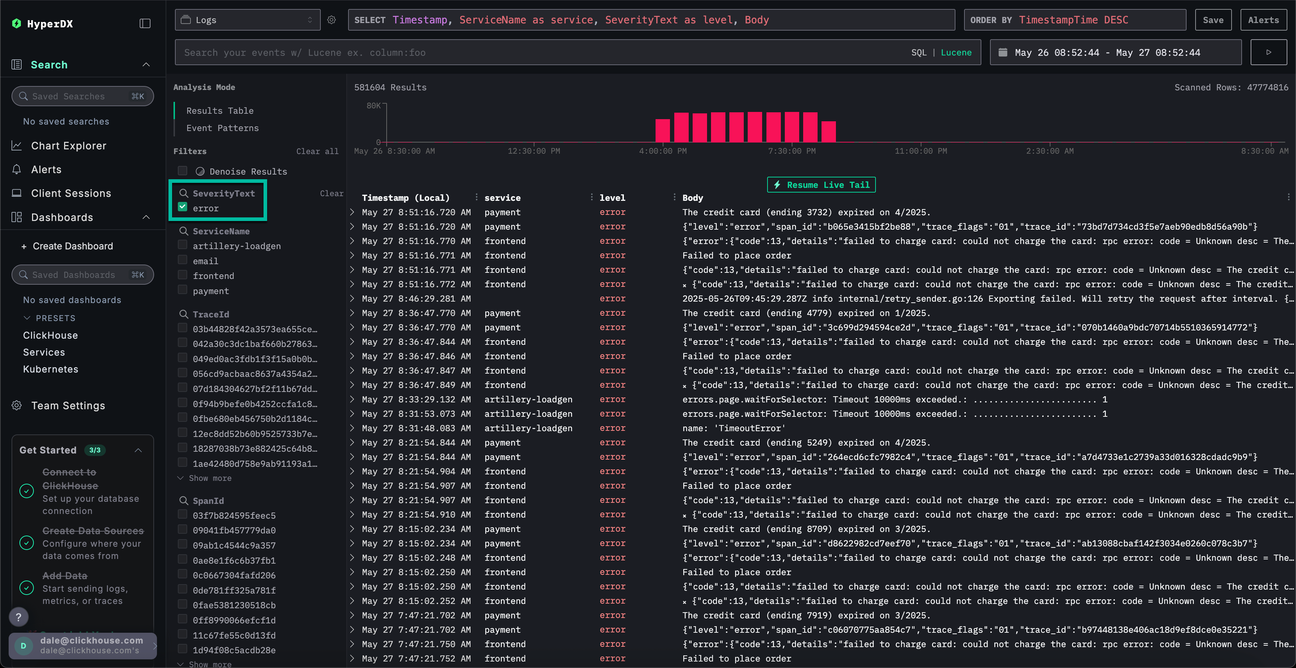This screenshot has height=668, width=1296.
Task: Check the artillery-loadgen service filter
Action: point(183,245)
